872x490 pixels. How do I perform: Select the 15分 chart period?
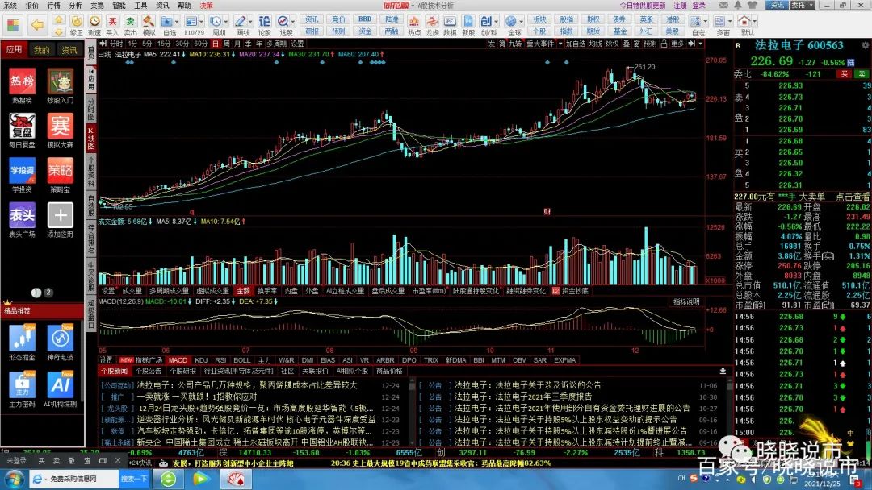point(163,44)
